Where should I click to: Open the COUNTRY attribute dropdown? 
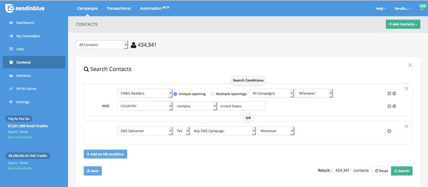click(145, 106)
